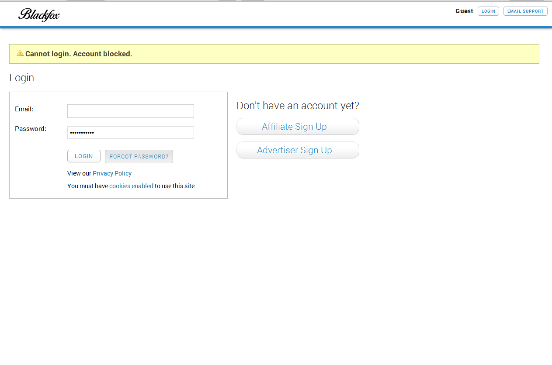552x365 pixels.
Task: Click the warning icon in the alert banner
Action: pyautogui.click(x=20, y=53)
